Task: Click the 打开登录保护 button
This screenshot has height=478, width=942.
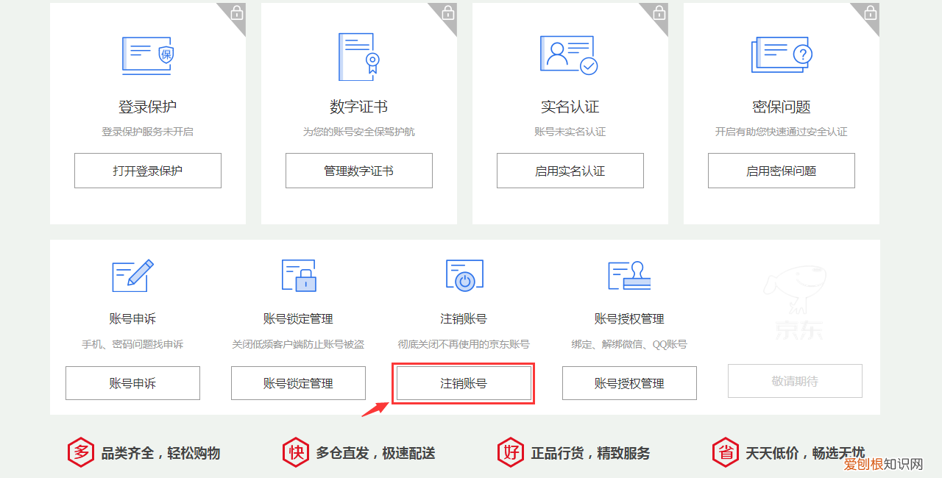Action: (x=147, y=170)
